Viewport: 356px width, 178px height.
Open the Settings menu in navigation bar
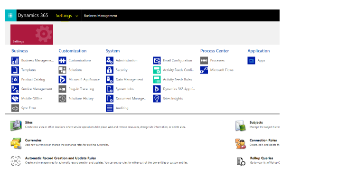(64, 16)
